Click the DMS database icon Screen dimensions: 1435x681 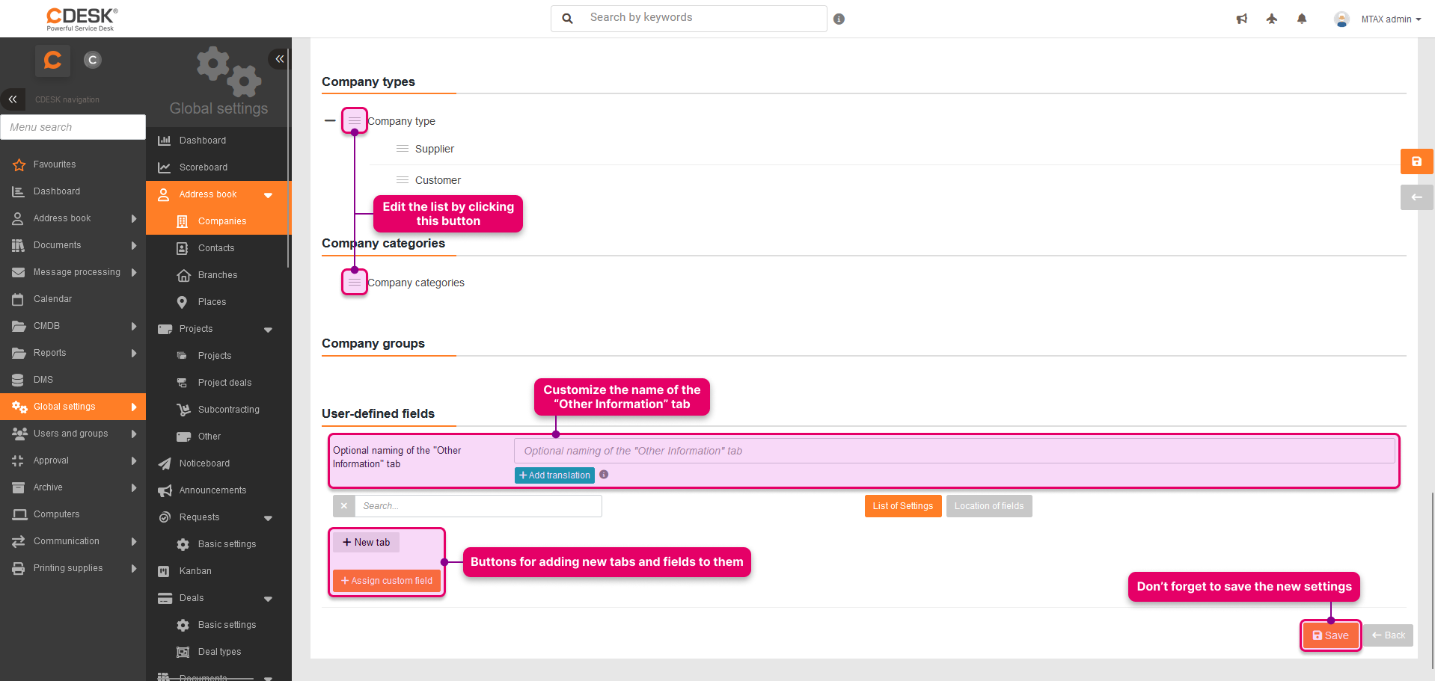click(x=19, y=380)
